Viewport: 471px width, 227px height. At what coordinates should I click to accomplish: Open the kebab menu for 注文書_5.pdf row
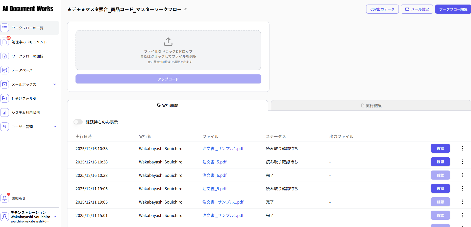click(462, 162)
